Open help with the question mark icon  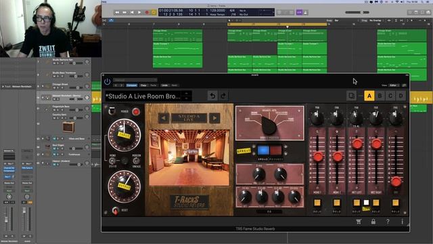click(388, 222)
